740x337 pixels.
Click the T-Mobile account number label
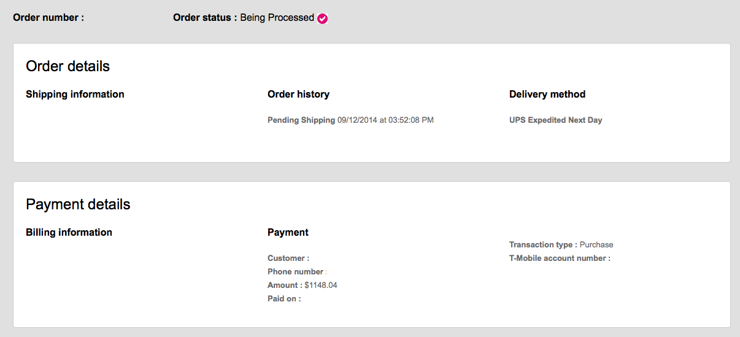coord(560,258)
